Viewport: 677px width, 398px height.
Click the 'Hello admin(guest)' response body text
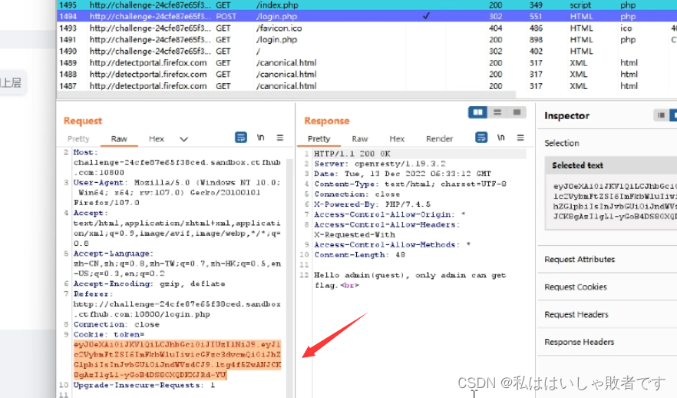point(410,280)
